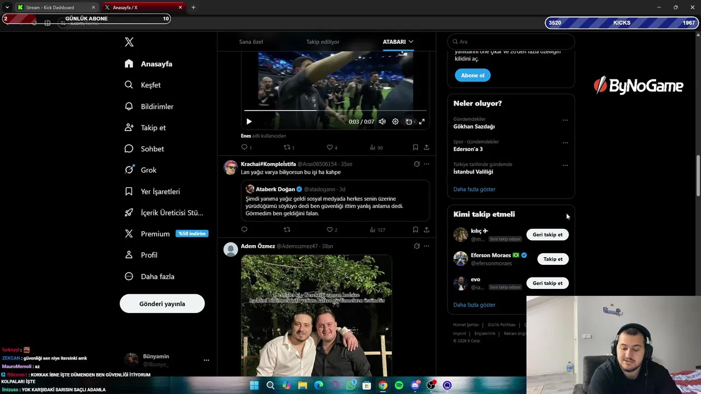Open Anasayfa home in sidebar
The width and height of the screenshot is (701, 394).
[148, 64]
